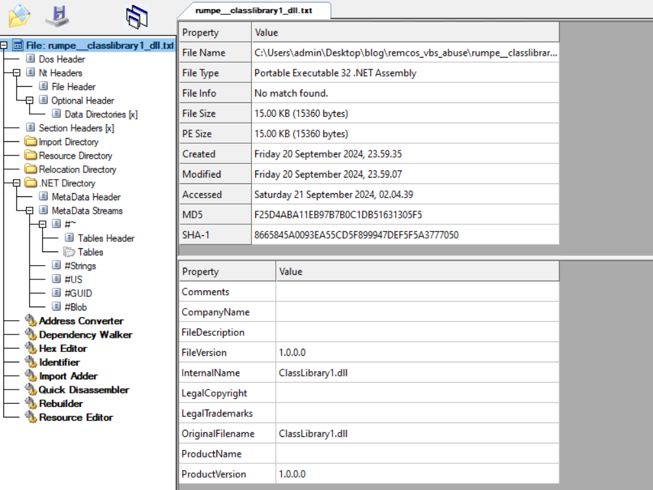Image resolution: width=653 pixels, height=490 pixels.
Task: Collapse the Optional Header node
Action: point(30,100)
